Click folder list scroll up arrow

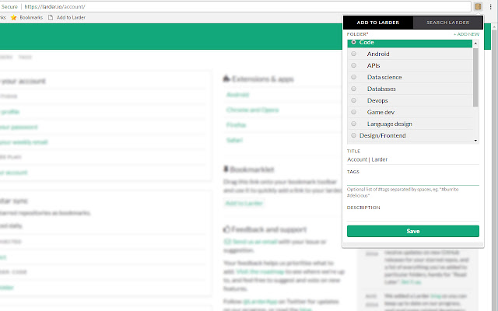click(475, 43)
